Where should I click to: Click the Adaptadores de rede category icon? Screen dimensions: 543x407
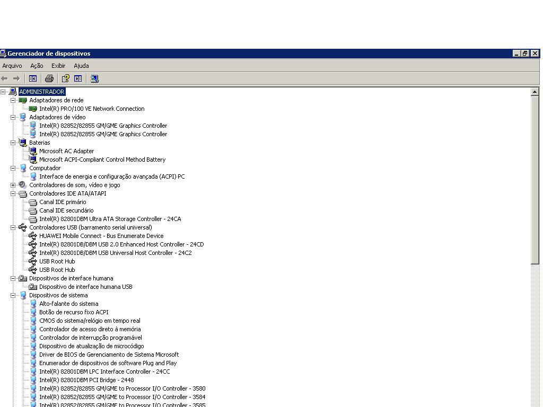click(x=23, y=100)
